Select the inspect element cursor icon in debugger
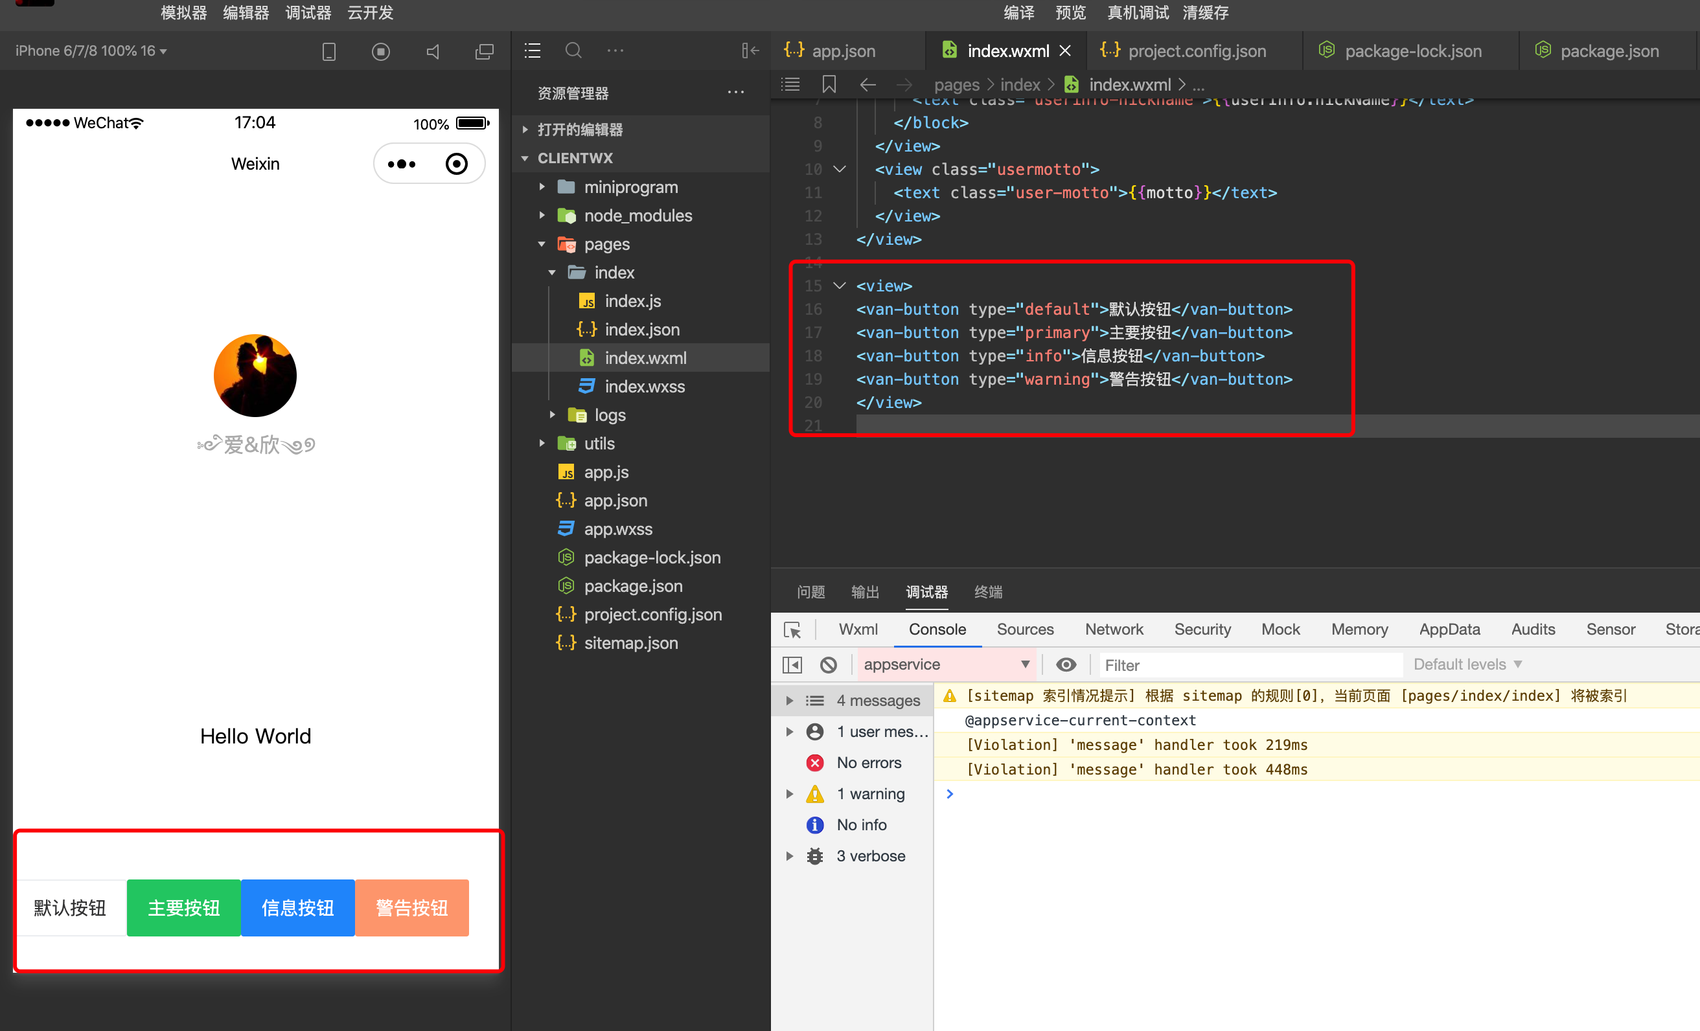1700x1031 pixels. (x=794, y=629)
